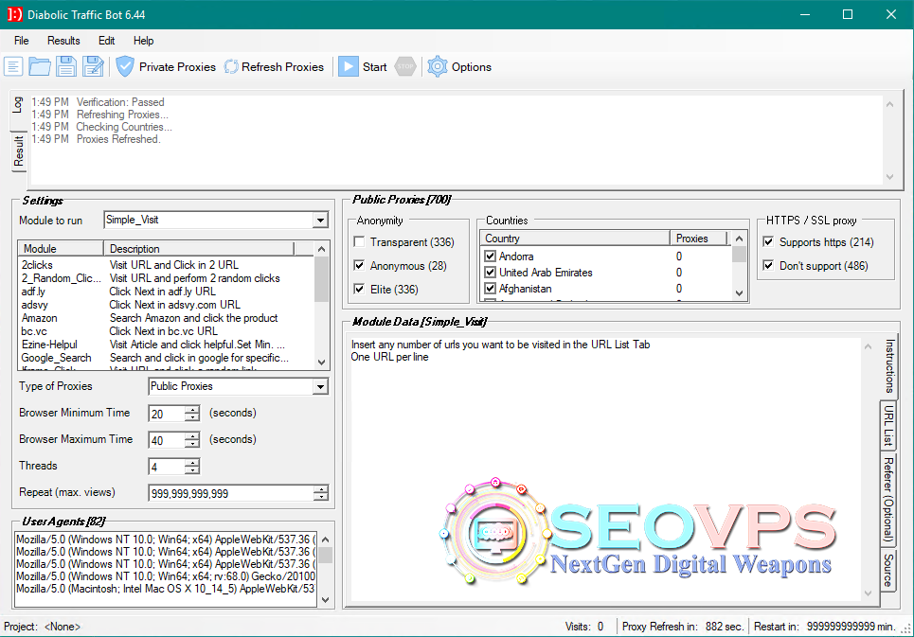Click the Diabolic Traffic Bot title icon
The image size is (914, 637).
(14, 14)
